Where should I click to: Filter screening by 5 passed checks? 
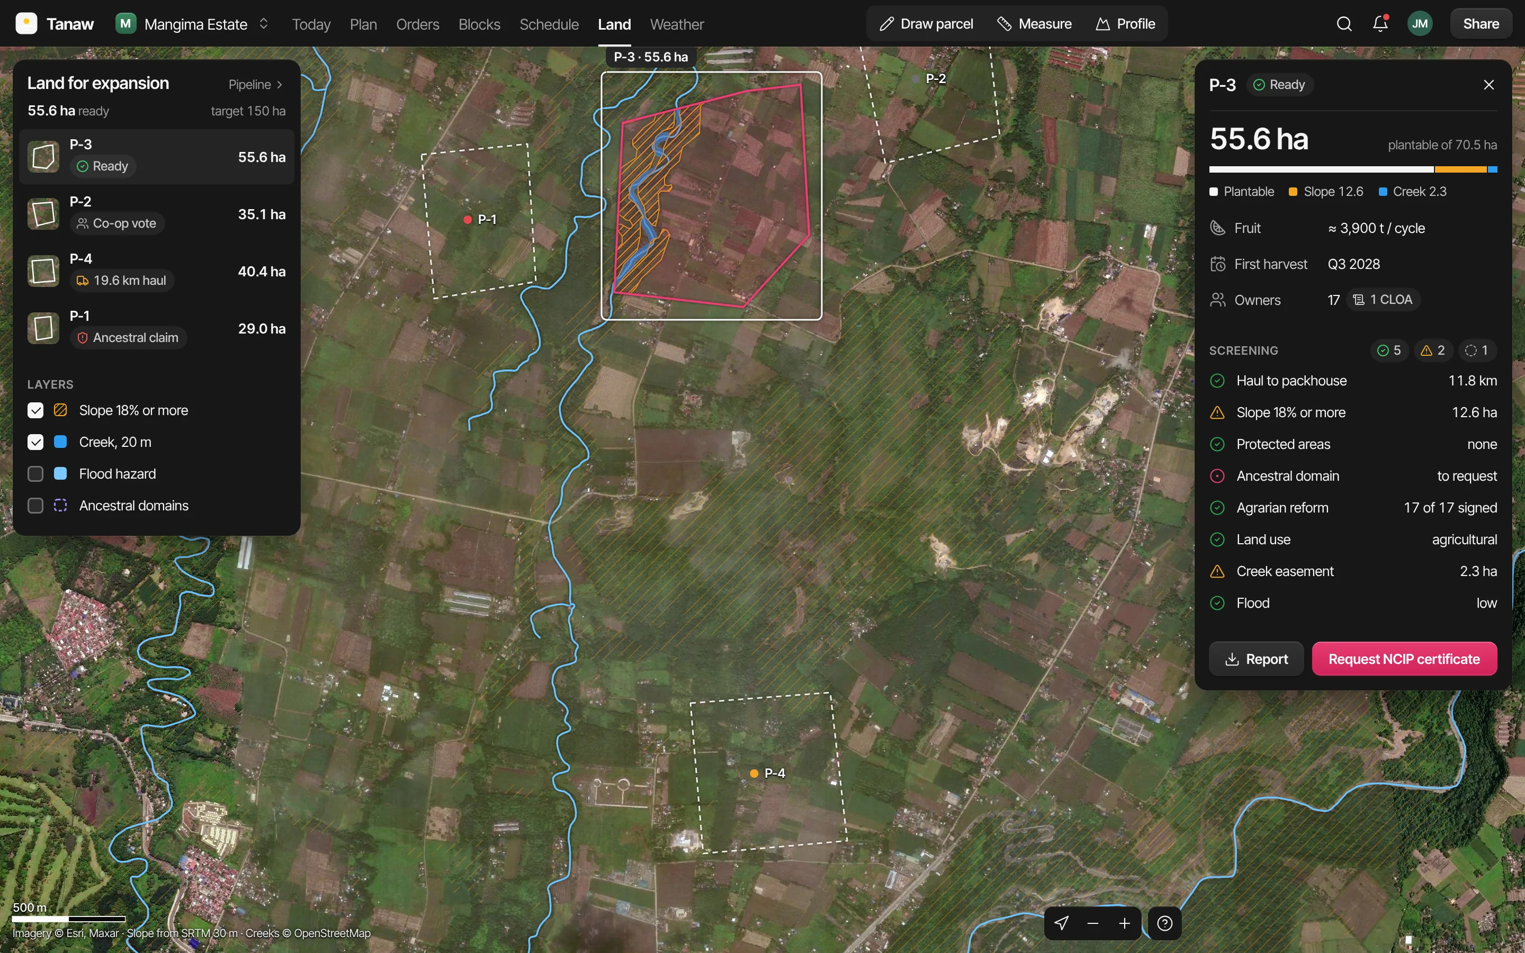(1389, 350)
